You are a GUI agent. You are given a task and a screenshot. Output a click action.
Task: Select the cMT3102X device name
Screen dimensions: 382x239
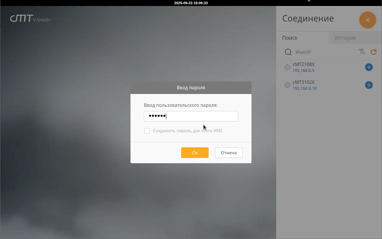click(303, 82)
